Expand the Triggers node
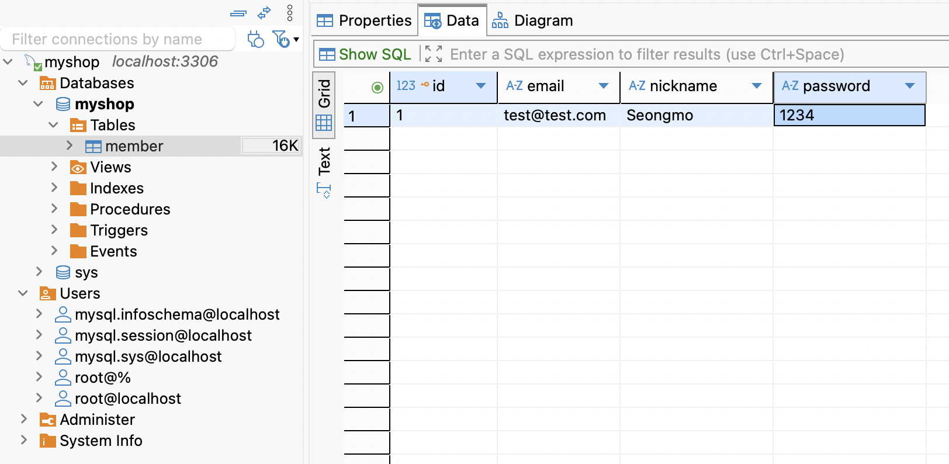 click(x=54, y=230)
